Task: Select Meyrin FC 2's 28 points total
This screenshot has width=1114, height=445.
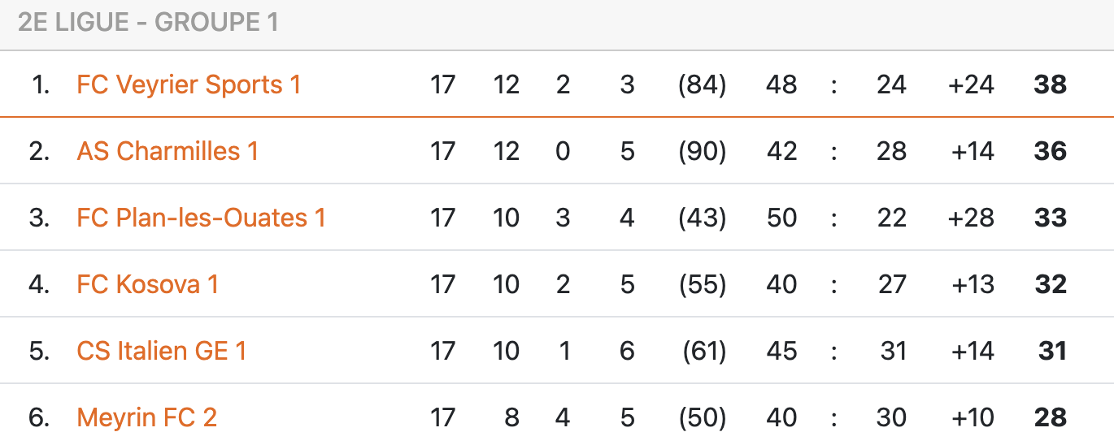Action: pos(1050,417)
